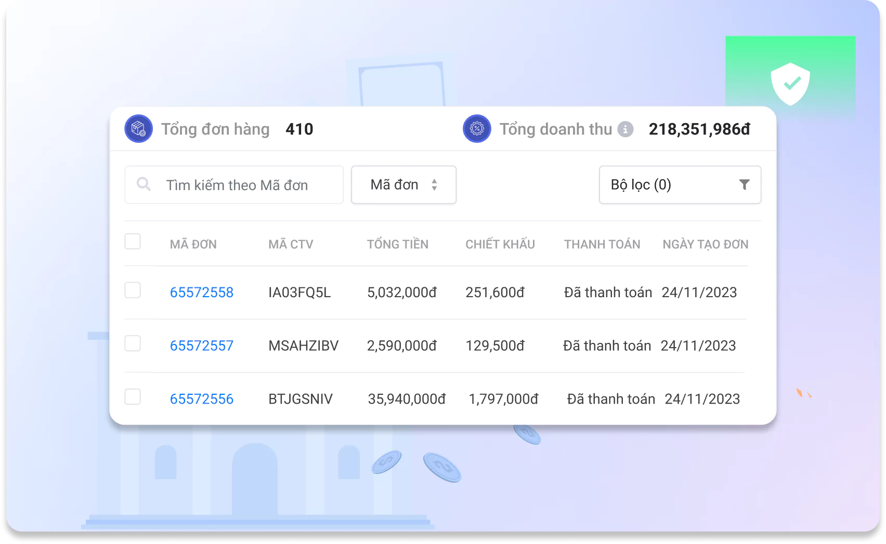Select collaborator code BTJGSNIV
The height and width of the screenshot is (544, 886).
point(301,399)
